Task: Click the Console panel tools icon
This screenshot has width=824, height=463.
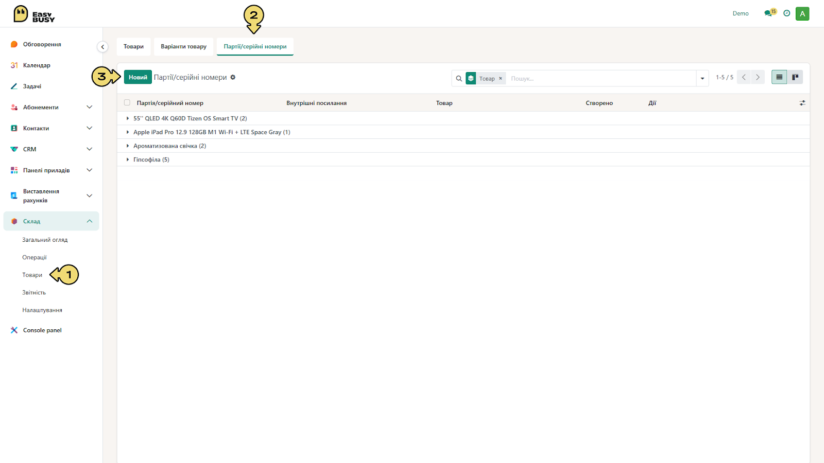Action: (14, 330)
